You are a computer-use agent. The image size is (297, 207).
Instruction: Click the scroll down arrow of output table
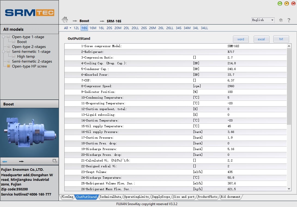pos(289,188)
